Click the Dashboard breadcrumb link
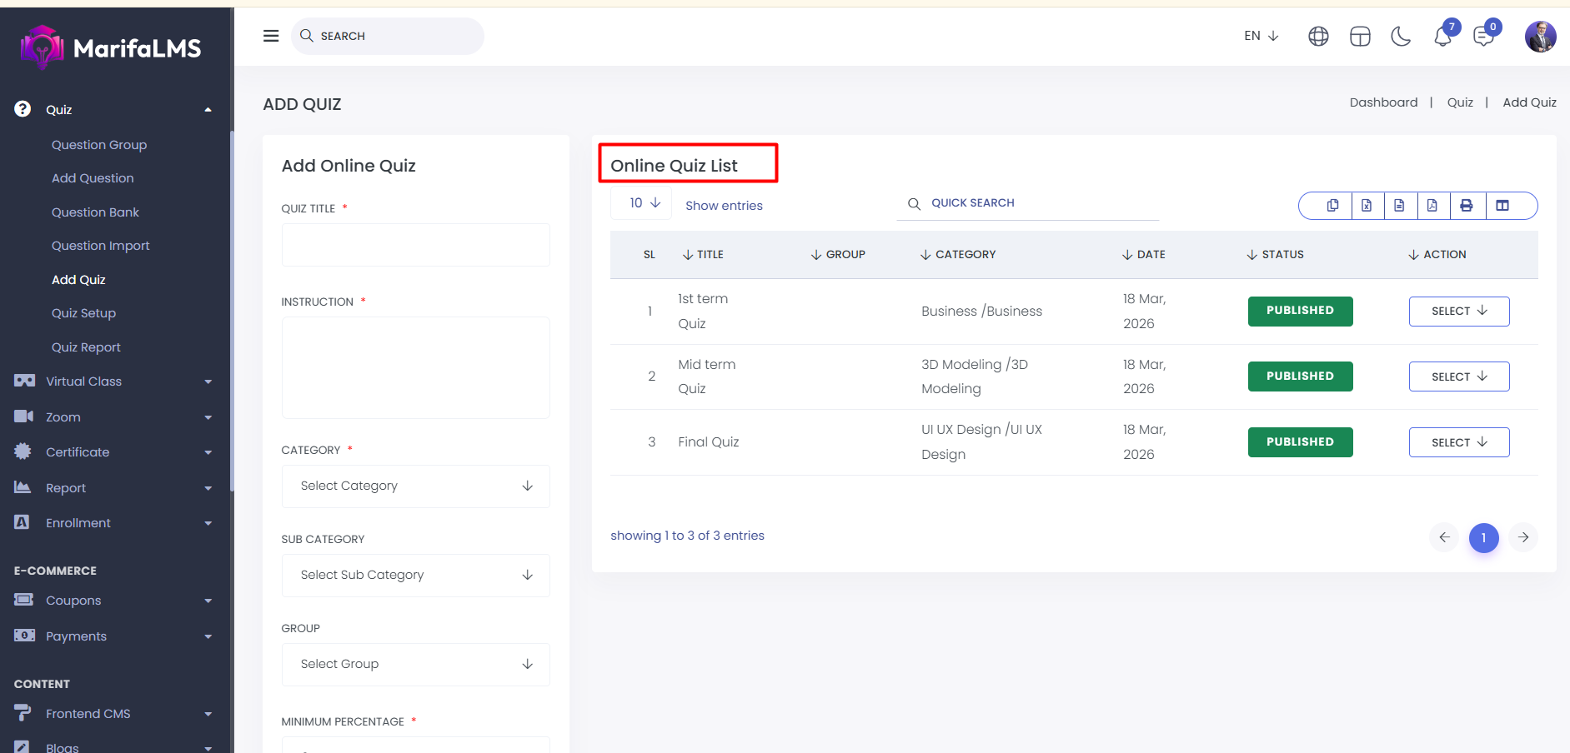1570x753 pixels. pos(1383,102)
